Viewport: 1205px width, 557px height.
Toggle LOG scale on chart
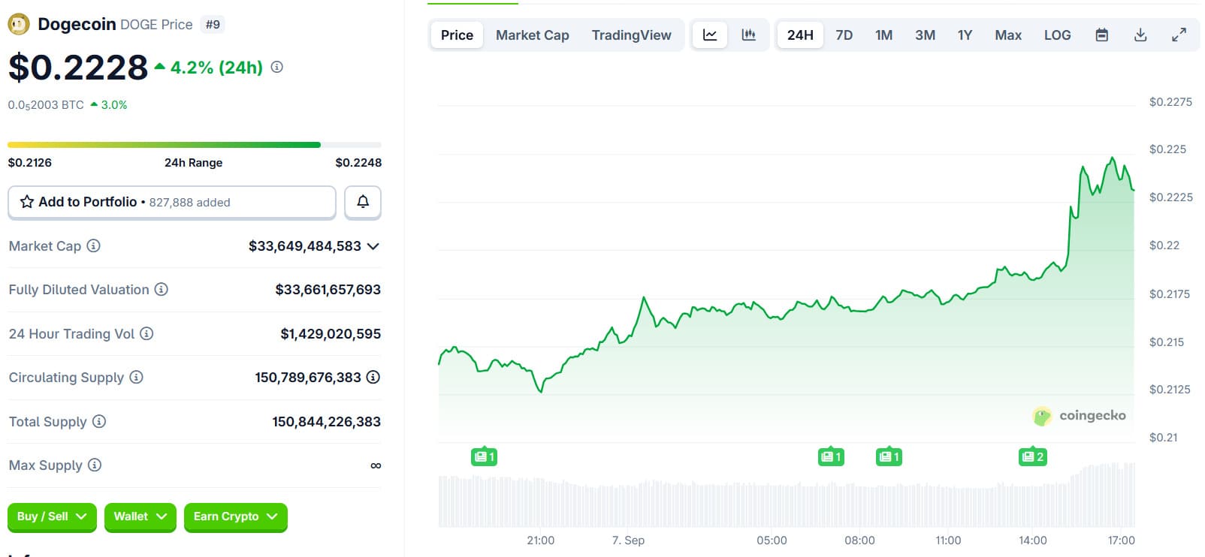pyautogui.click(x=1058, y=35)
